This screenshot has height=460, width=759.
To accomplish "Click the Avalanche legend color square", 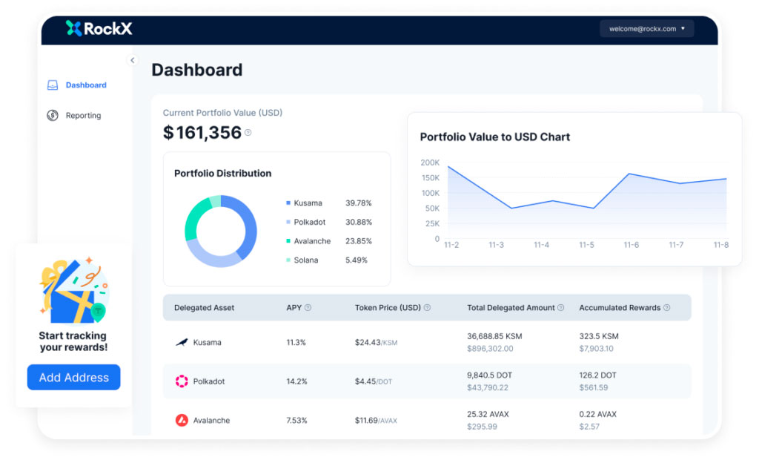I will (x=288, y=241).
